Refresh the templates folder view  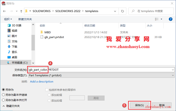pos(122,11)
